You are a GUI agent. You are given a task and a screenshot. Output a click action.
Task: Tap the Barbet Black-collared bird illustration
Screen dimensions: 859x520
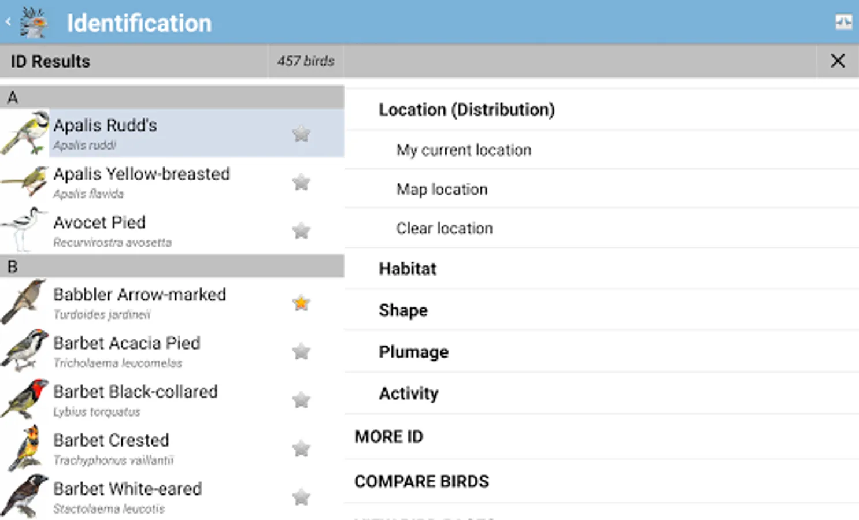25,399
